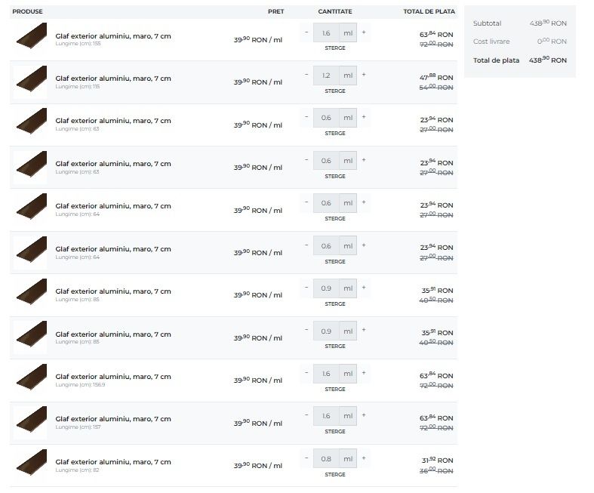
Task: Click the ml unit box for 157 cm item
Action: (x=348, y=416)
